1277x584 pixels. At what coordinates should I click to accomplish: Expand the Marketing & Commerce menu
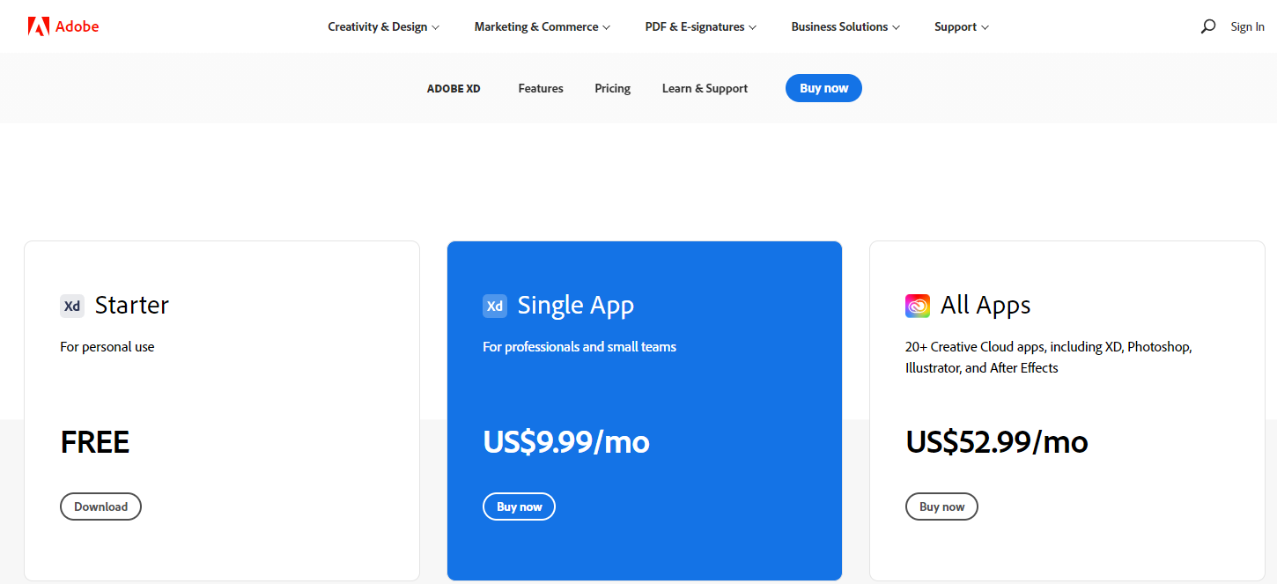pyautogui.click(x=542, y=26)
